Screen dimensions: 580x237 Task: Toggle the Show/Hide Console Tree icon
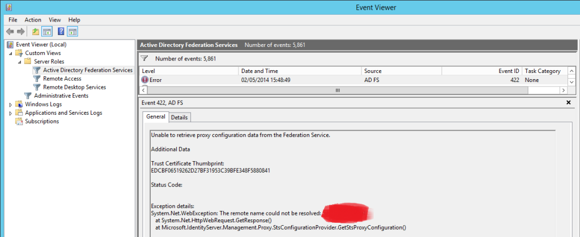point(48,31)
